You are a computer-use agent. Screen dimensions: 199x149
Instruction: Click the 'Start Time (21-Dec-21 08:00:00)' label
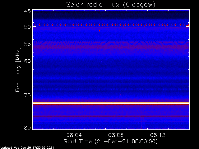[111, 142]
